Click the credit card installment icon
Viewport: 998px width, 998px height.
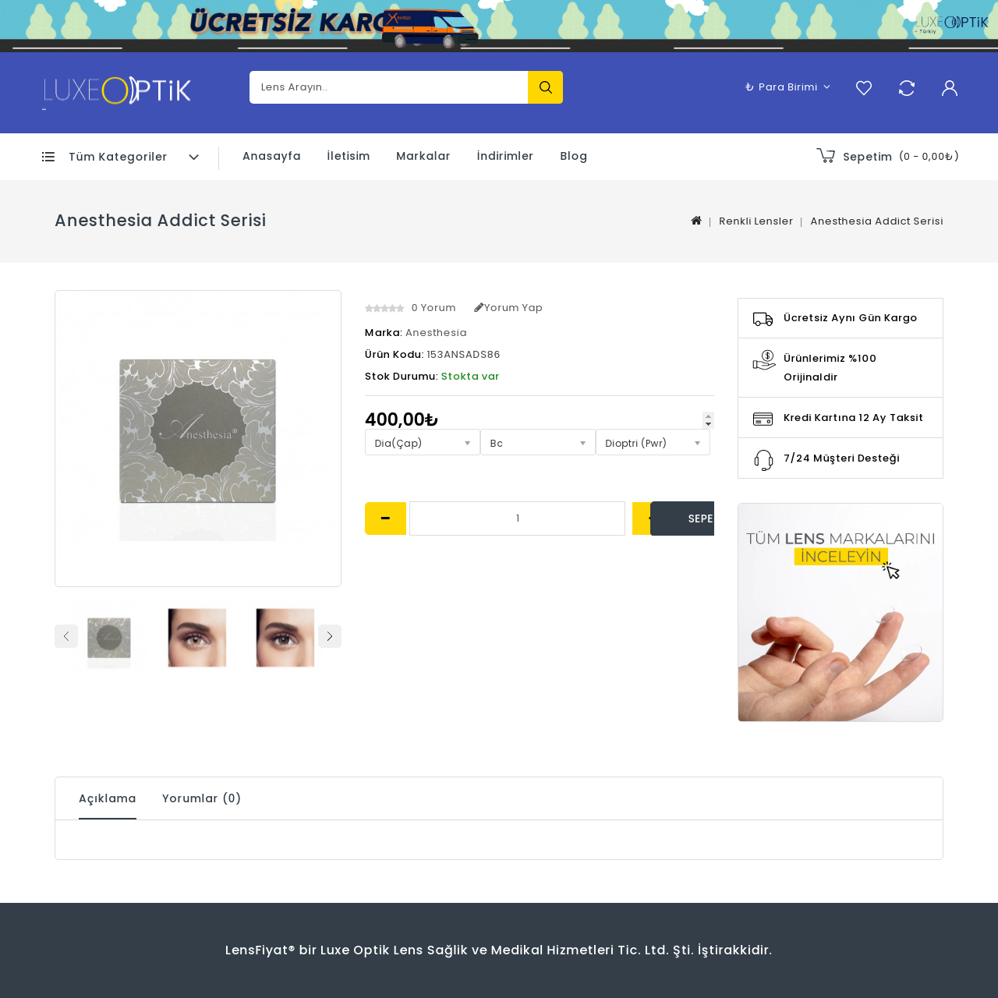[x=763, y=419]
